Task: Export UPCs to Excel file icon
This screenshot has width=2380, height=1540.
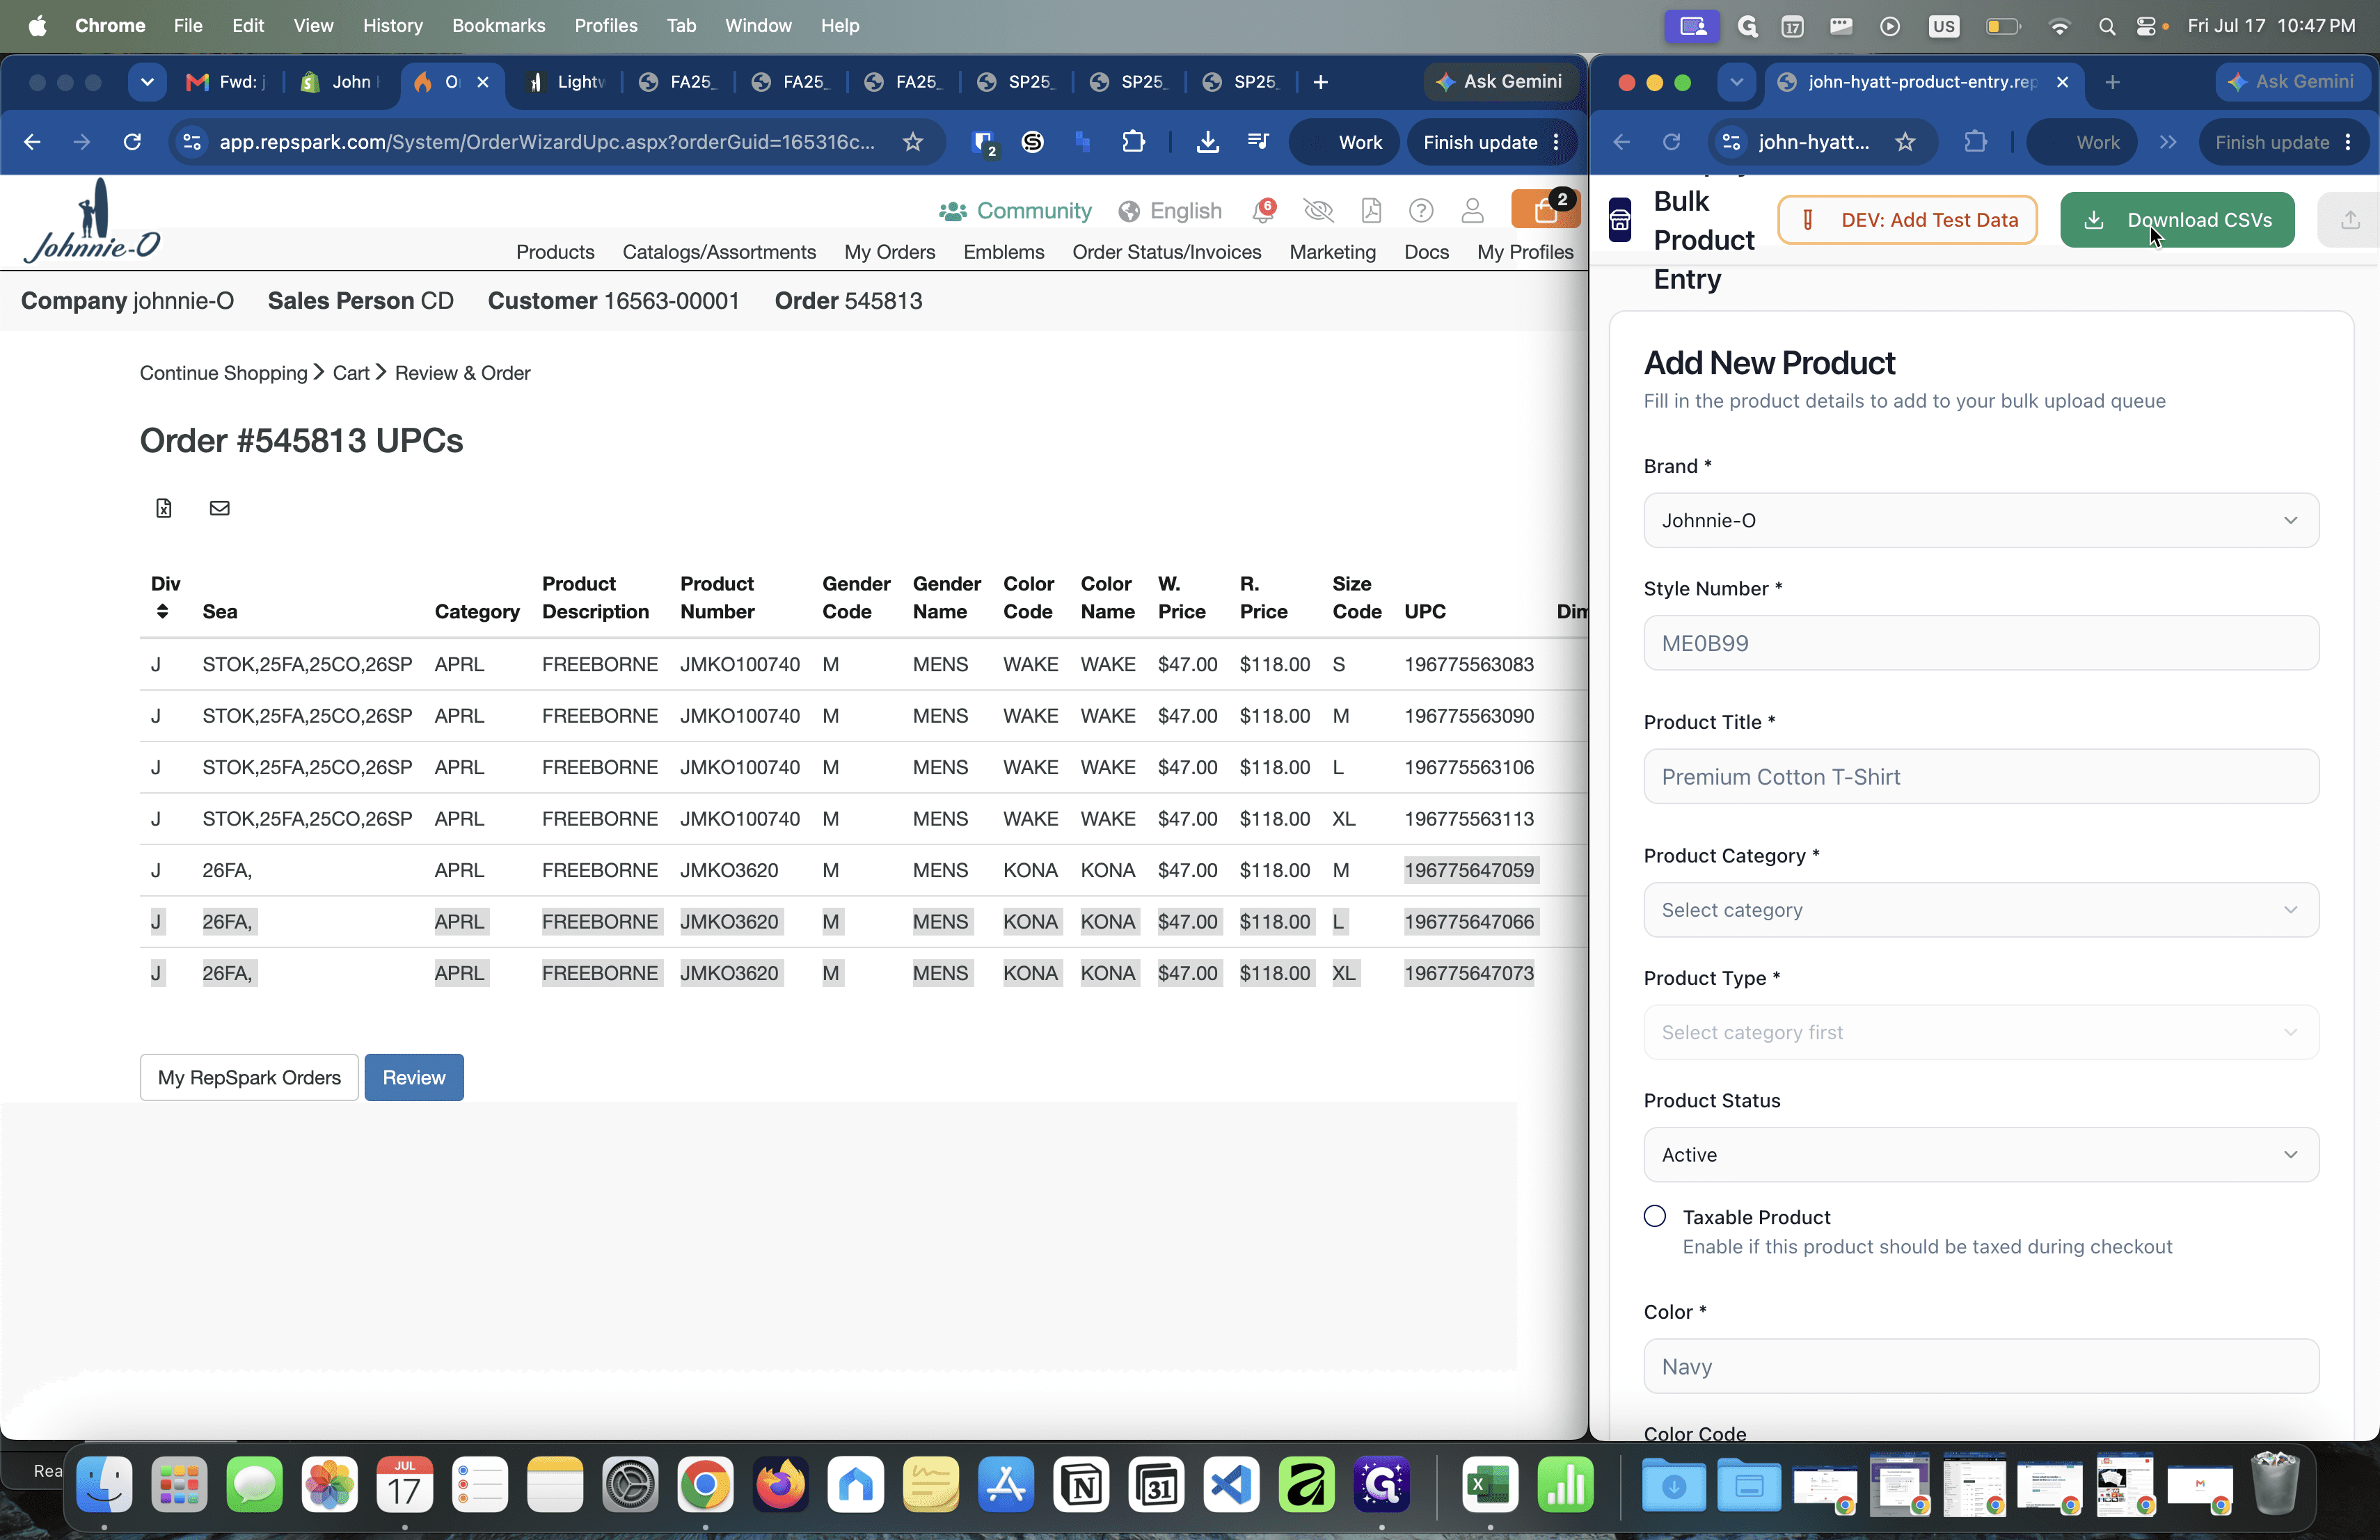Action: coord(164,508)
